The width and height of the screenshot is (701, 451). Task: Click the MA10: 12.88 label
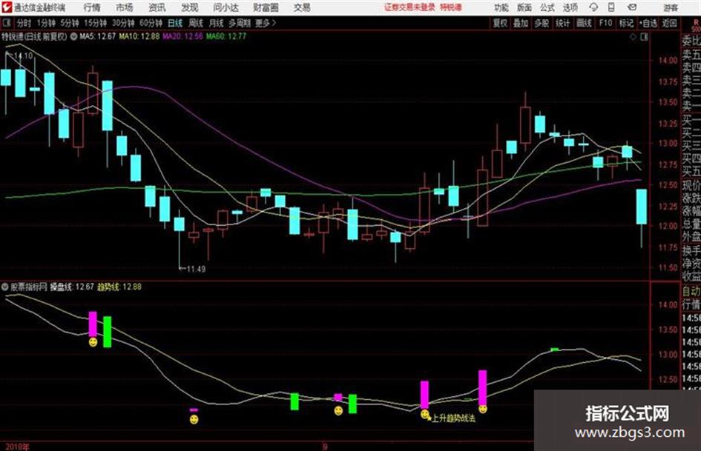coord(139,36)
